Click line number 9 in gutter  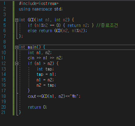point(5,47)
